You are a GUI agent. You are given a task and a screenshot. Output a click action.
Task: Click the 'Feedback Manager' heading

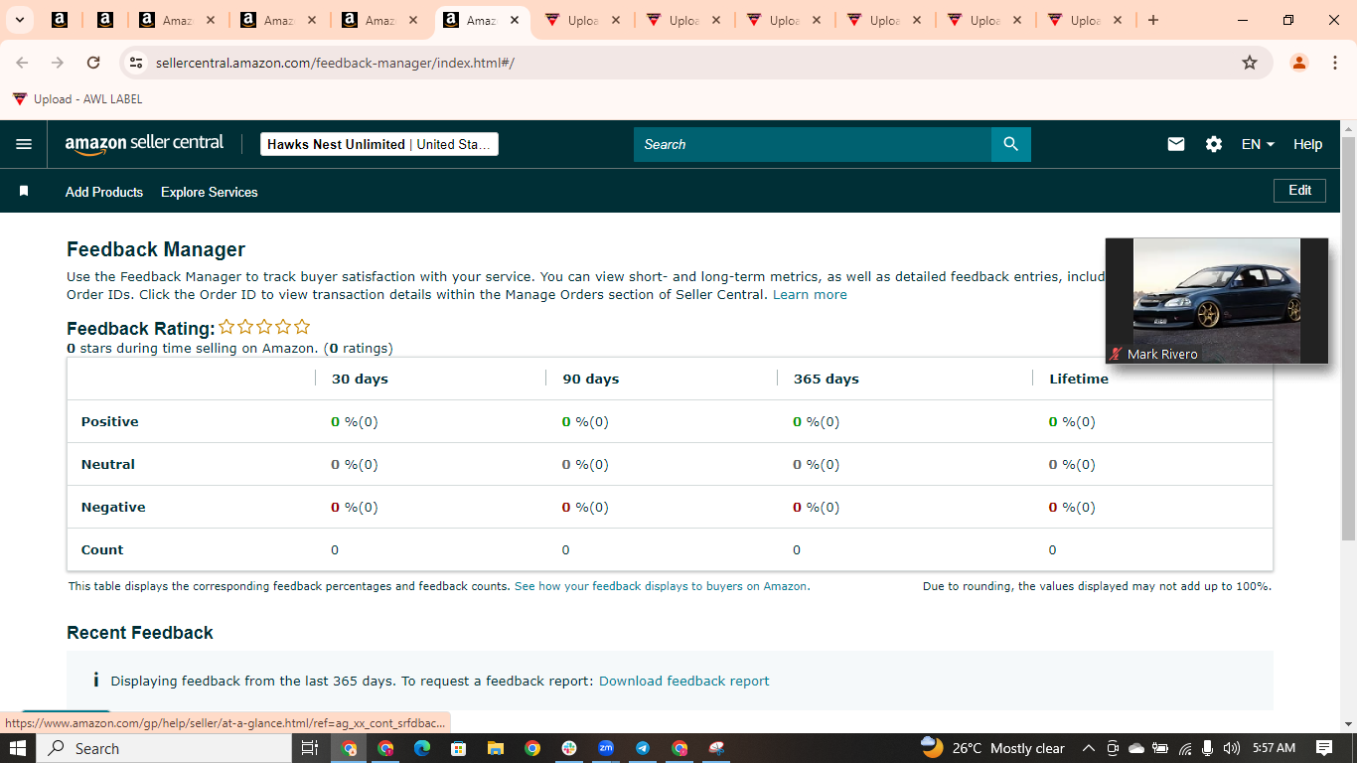(x=156, y=249)
